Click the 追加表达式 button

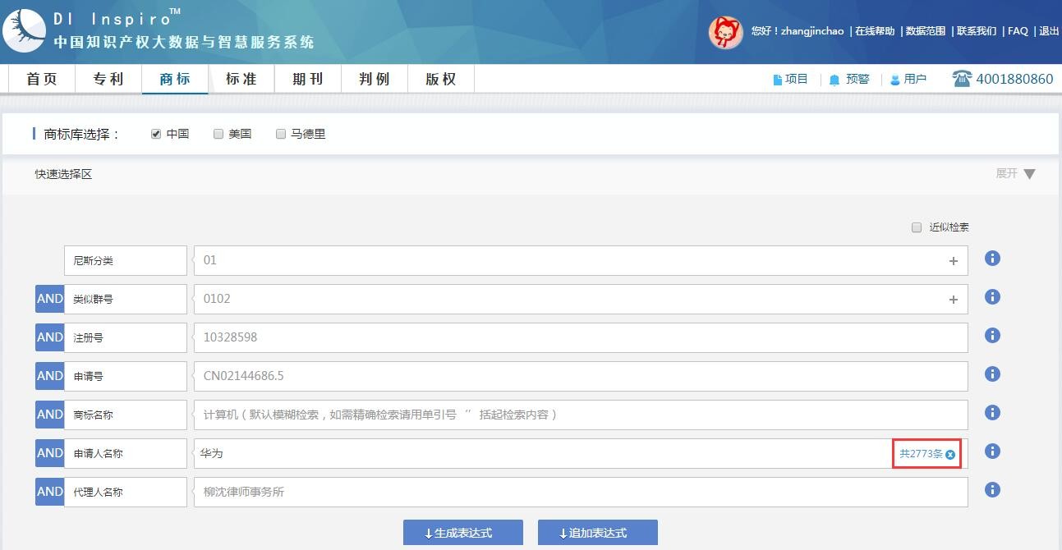[x=597, y=533]
